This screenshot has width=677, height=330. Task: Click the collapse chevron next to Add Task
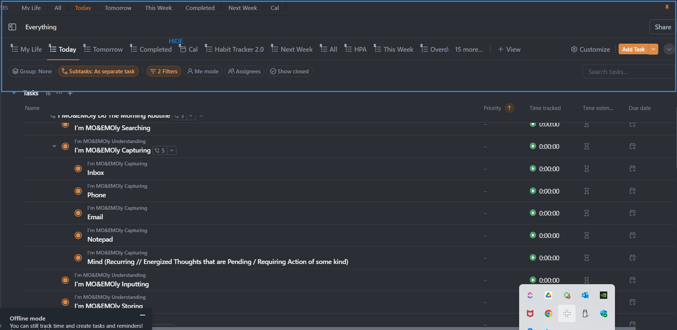(x=669, y=49)
